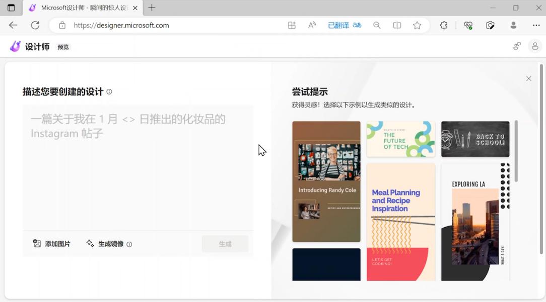Click the 尝试提示 panel close button
546x302 pixels.
528,78
